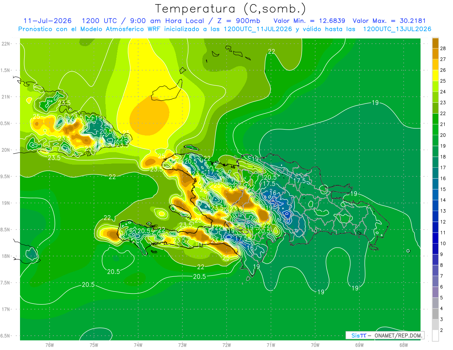Click the valid-until time '1200UTC_13JUL2026'
The image size is (453, 350).
[x=397, y=29]
